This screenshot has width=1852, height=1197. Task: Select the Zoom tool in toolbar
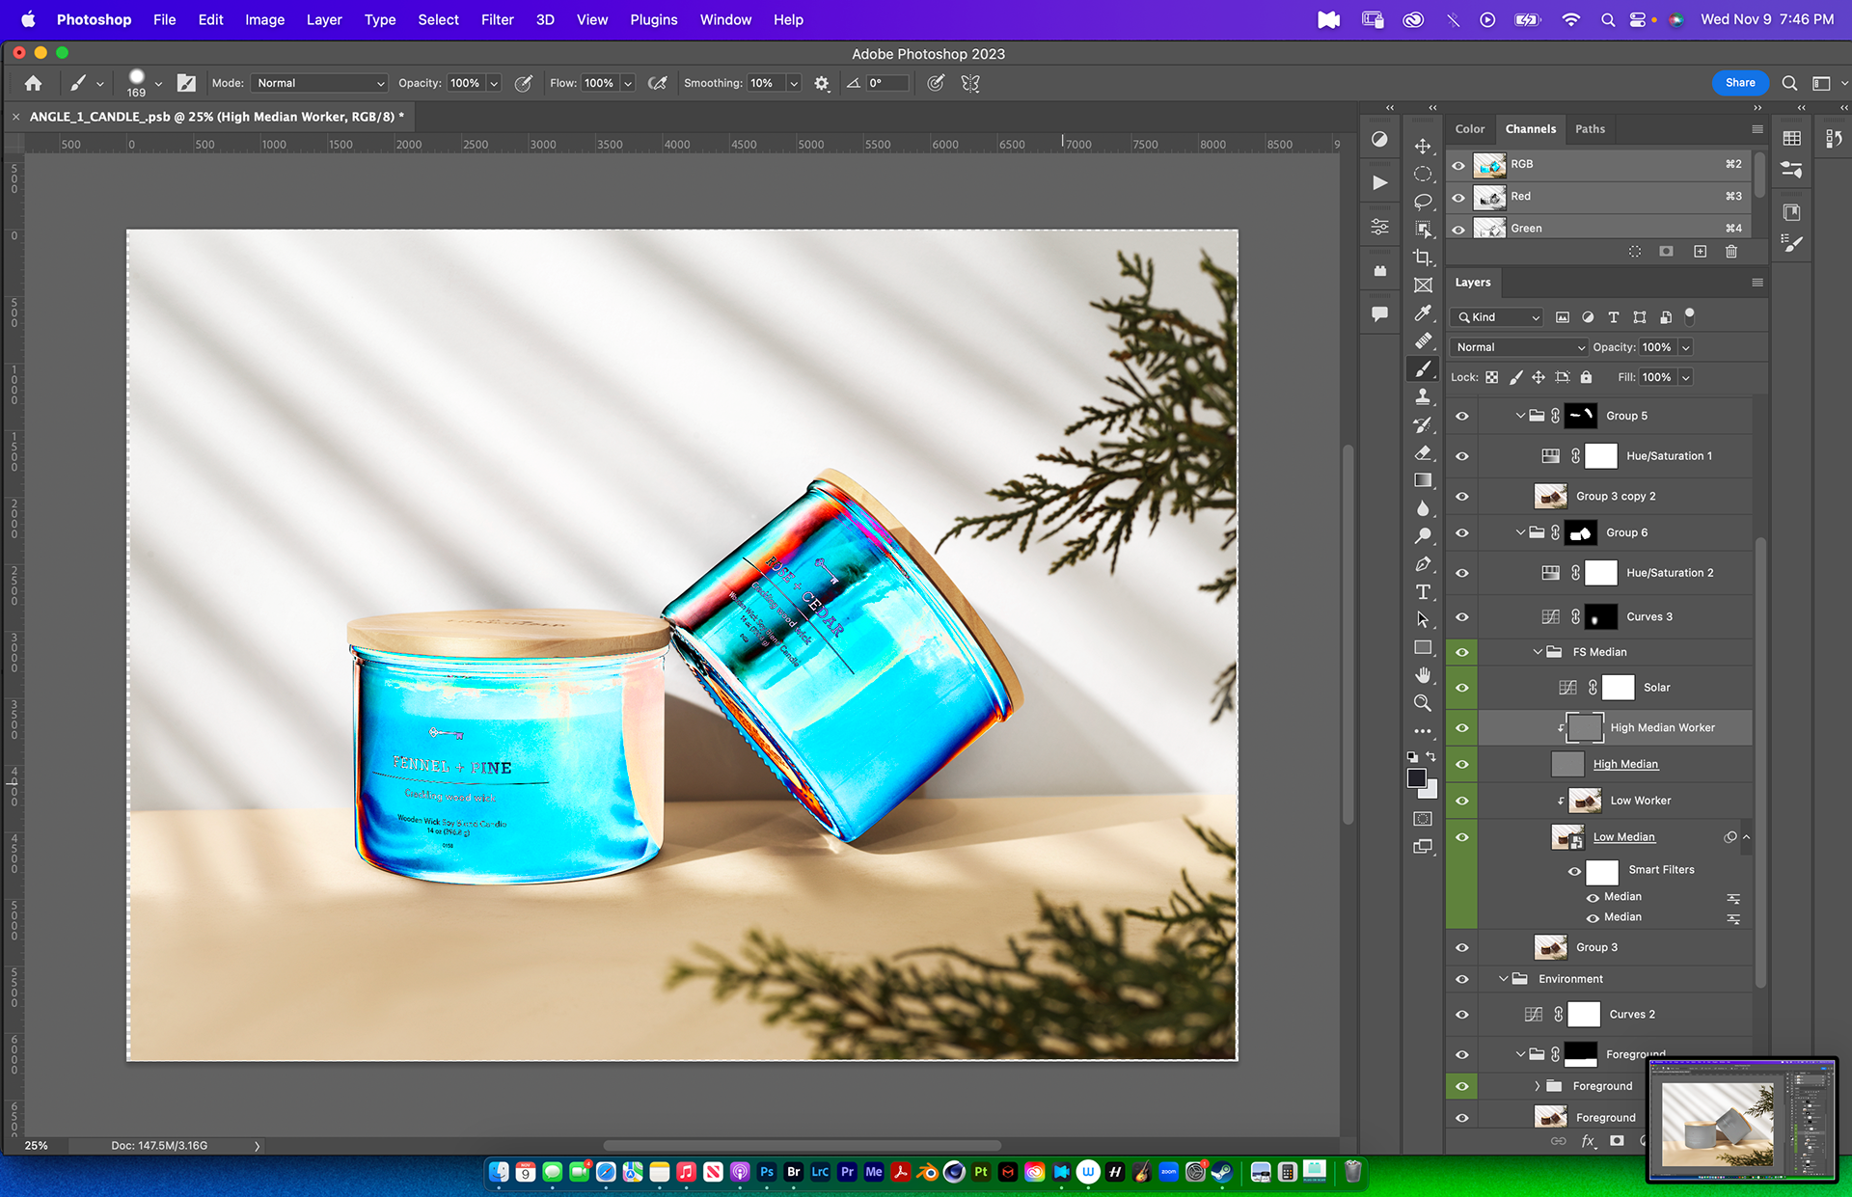1423,703
